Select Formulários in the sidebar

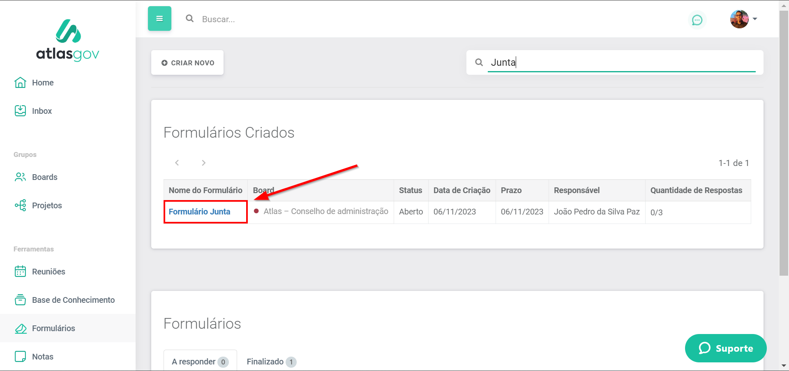pos(53,328)
